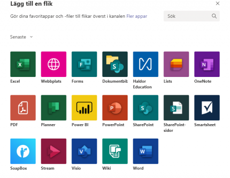The image size is (230, 178).
Task: Focus the Sök search field
Action: coord(192,16)
